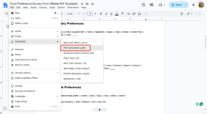The image size is (207, 114).
Task: Open video call options dropdown arrow
Action: point(164,5)
